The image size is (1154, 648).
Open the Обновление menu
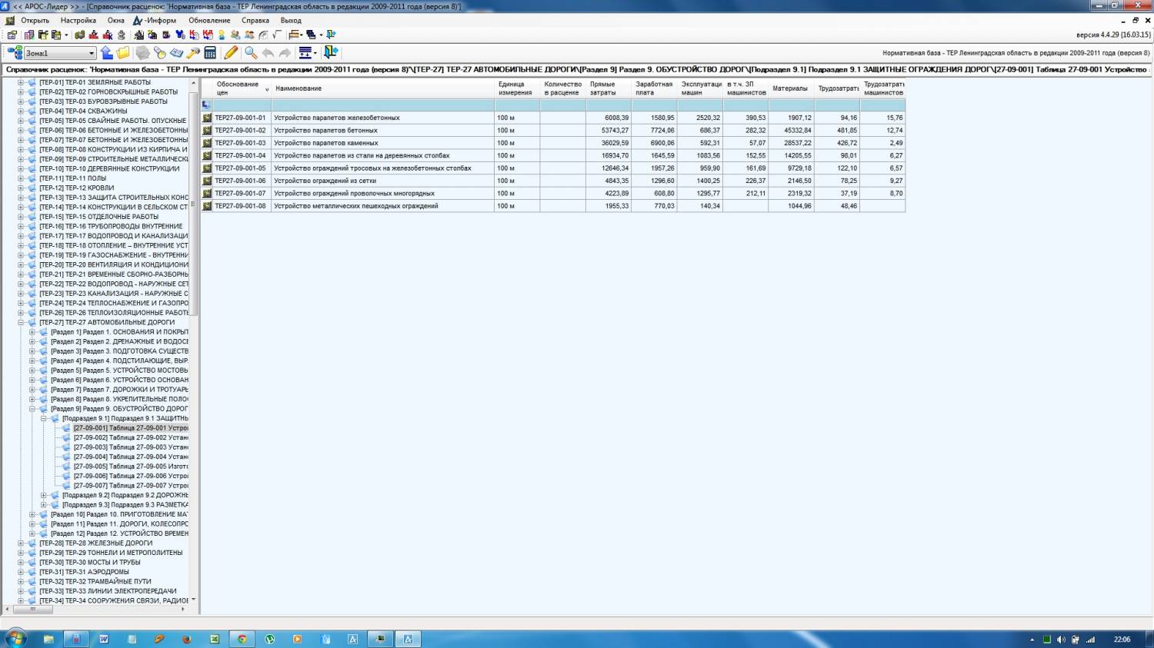(209, 21)
